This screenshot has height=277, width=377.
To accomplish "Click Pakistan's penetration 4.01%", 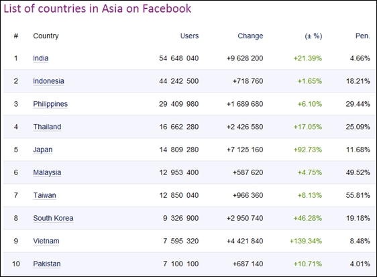I will [x=360, y=264].
